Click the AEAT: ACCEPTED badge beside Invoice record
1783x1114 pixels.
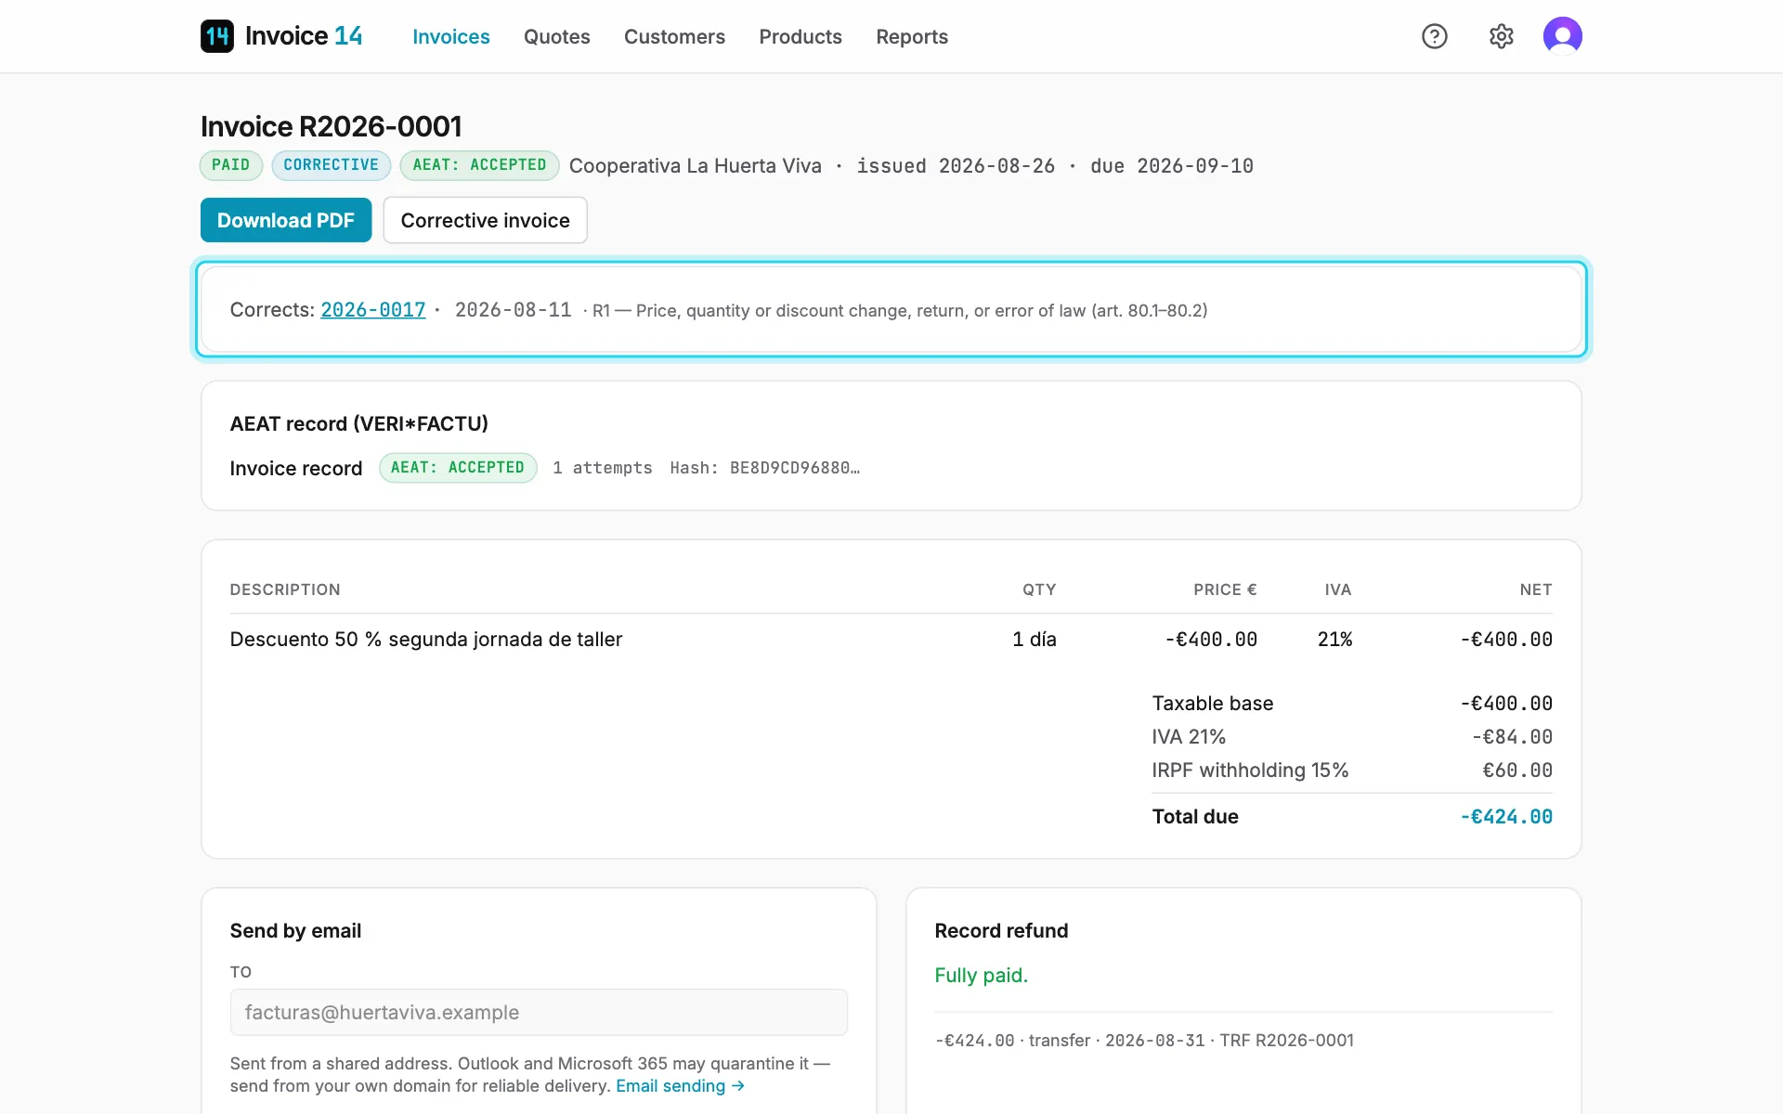point(458,468)
